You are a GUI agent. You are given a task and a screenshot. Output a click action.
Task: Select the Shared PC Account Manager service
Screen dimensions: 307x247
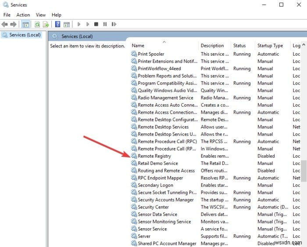167,243
